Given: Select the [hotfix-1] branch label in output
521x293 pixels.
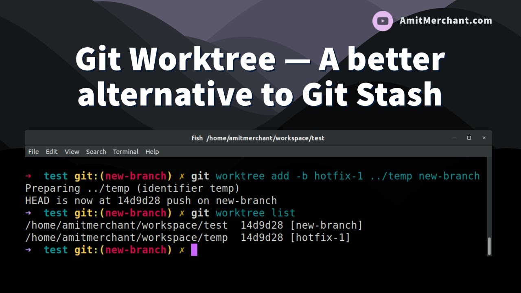Looking at the screenshot, I should point(320,238).
